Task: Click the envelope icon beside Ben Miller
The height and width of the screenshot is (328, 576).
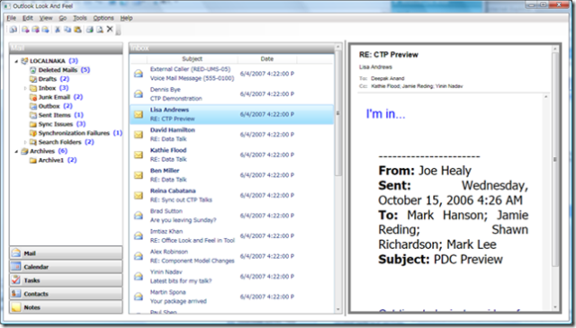Action: 139,175
